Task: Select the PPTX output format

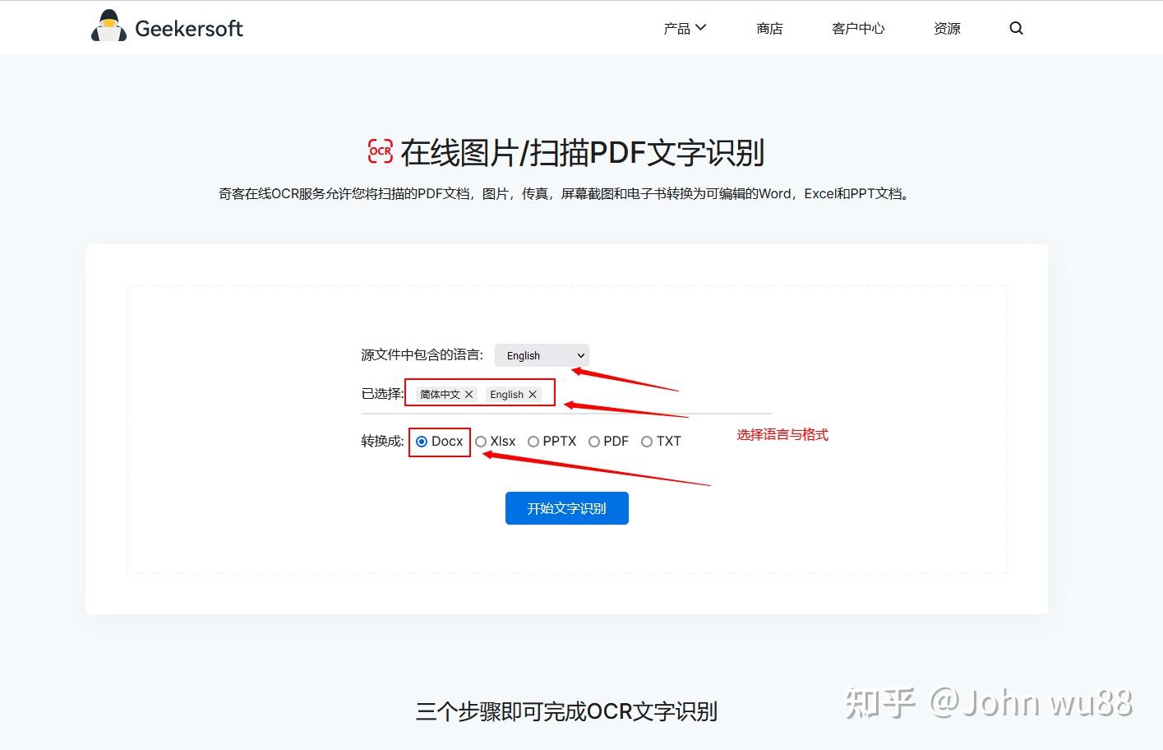Action: coord(533,442)
